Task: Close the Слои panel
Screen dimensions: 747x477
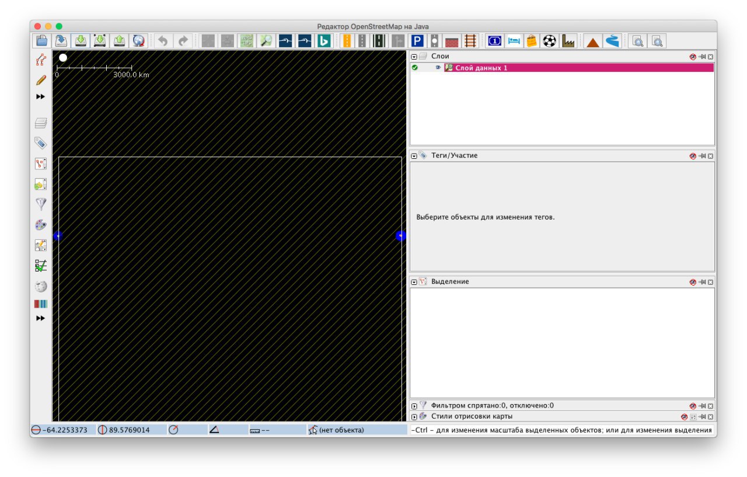Action: pos(710,57)
